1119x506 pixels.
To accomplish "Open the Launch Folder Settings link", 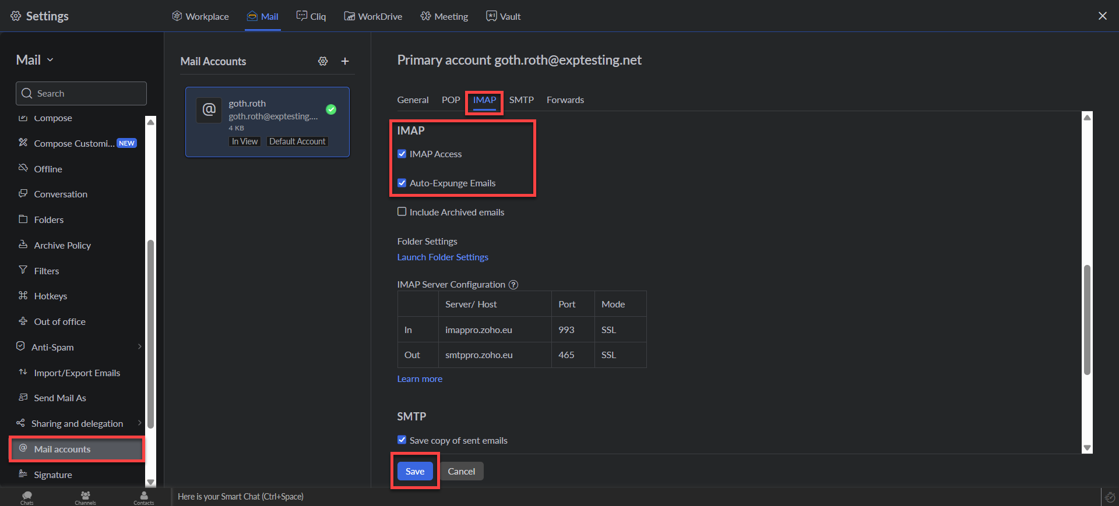I will (443, 257).
